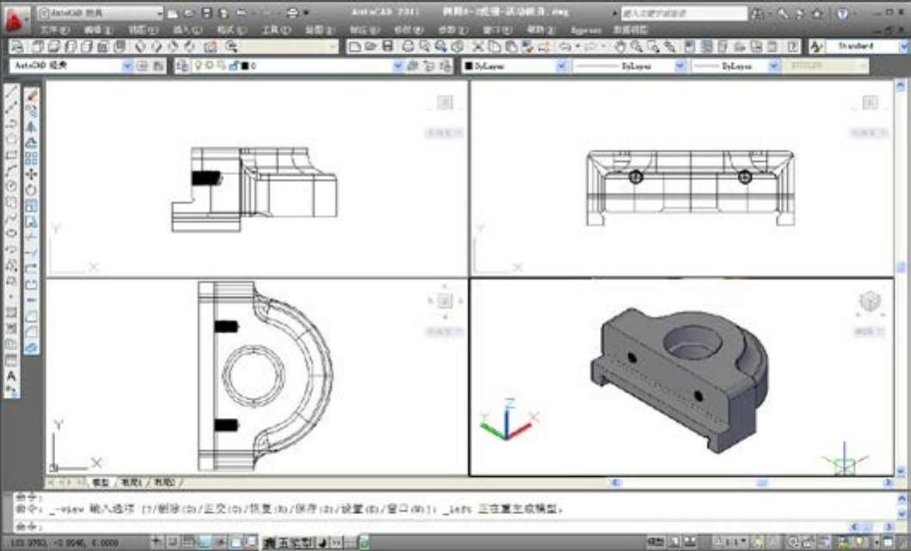Toggle Polar tracking in status bar

[220, 542]
